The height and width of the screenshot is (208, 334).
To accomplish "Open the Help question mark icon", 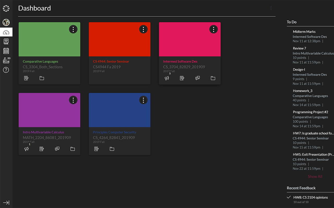I will tap(6, 70).
